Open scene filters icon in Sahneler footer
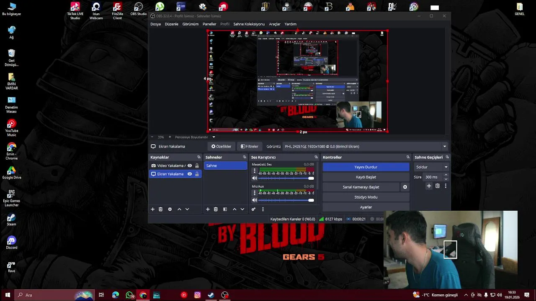This screenshot has width=536, height=301. pyautogui.click(x=225, y=209)
